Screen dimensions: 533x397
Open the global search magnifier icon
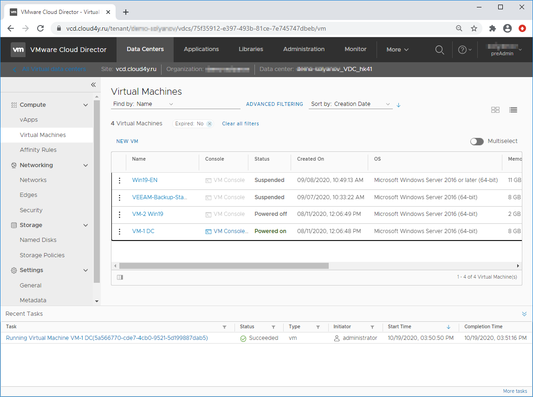pyautogui.click(x=440, y=50)
